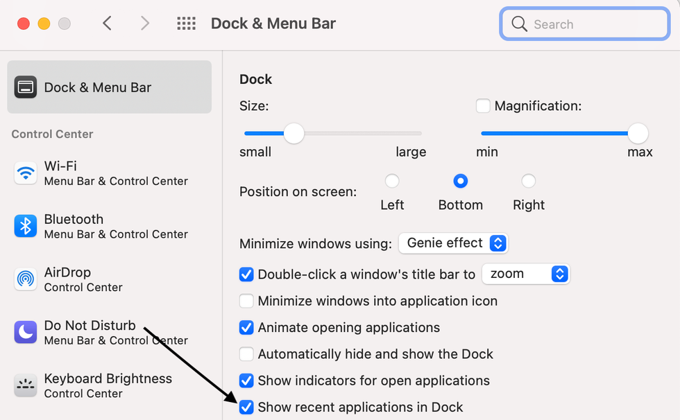Enable the Magnification checkbox
The image size is (680, 420).
pos(483,106)
